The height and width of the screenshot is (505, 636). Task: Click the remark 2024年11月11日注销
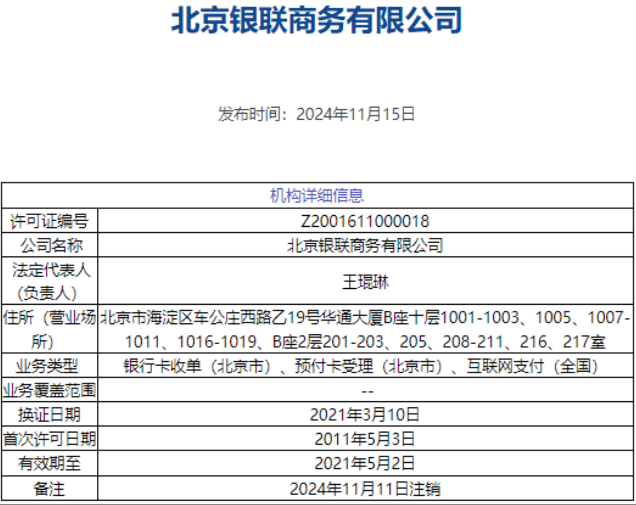(365, 489)
